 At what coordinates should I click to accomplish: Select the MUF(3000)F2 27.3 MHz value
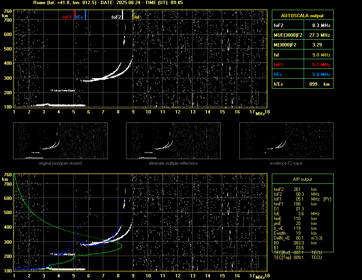point(319,35)
